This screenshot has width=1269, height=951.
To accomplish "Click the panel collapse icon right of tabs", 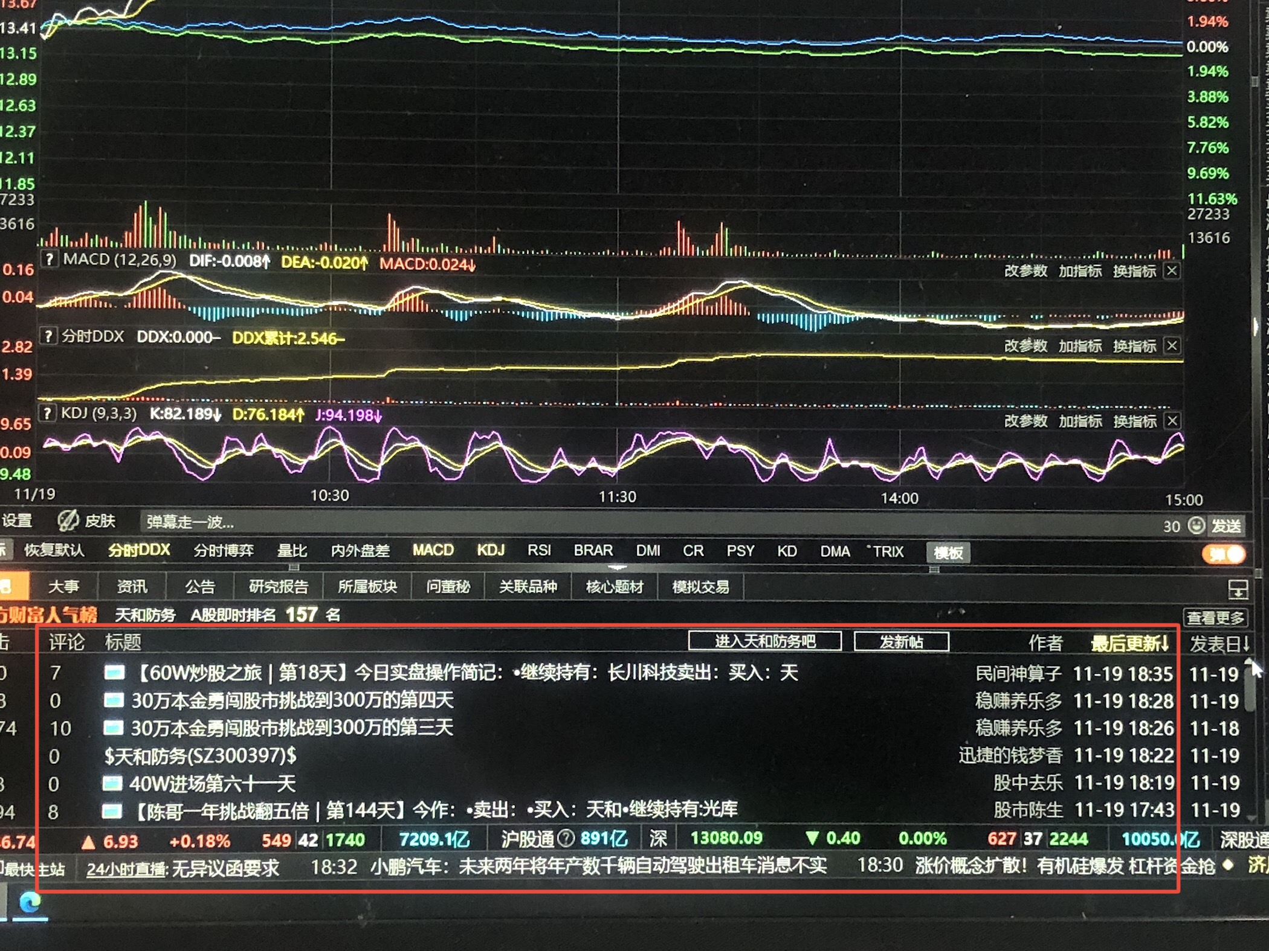I will coord(1238,589).
